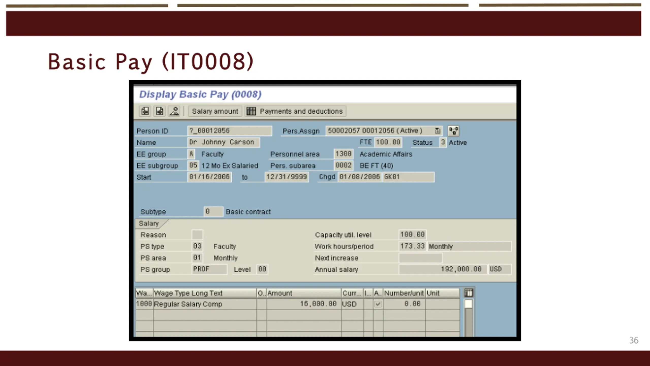The width and height of the screenshot is (650, 366).
Task: Click the FTE field 100.00
Action: (x=388, y=142)
